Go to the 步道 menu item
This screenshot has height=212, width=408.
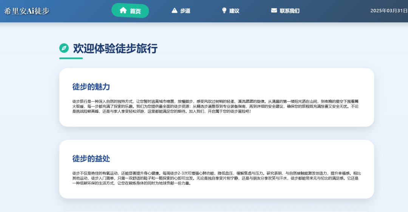pos(181,11)
